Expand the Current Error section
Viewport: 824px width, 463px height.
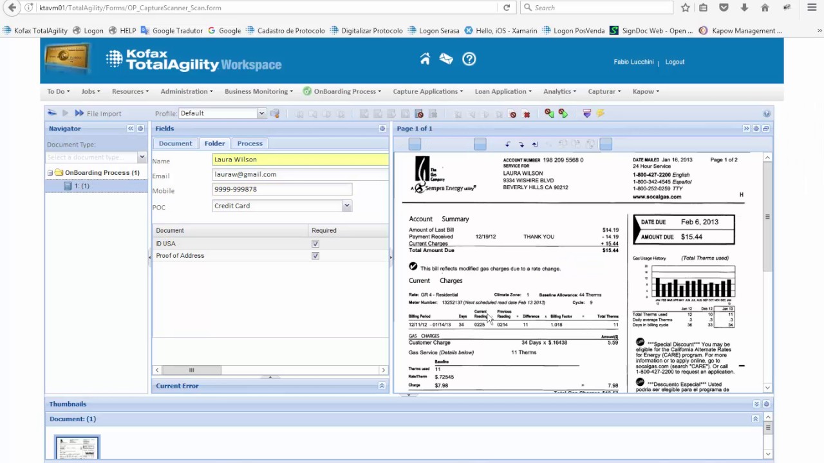382,386
